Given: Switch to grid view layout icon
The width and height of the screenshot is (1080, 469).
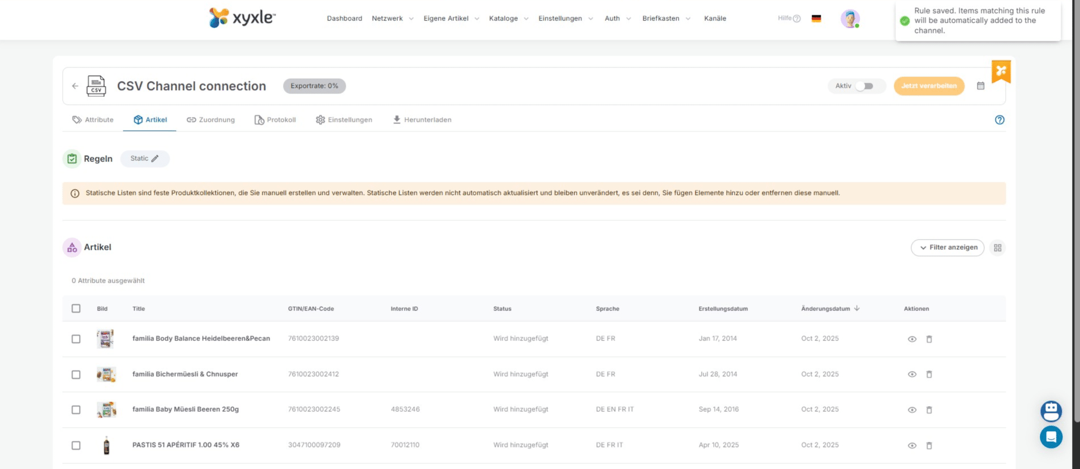Looking at the screenshot, I should click(x=997, y=248).
